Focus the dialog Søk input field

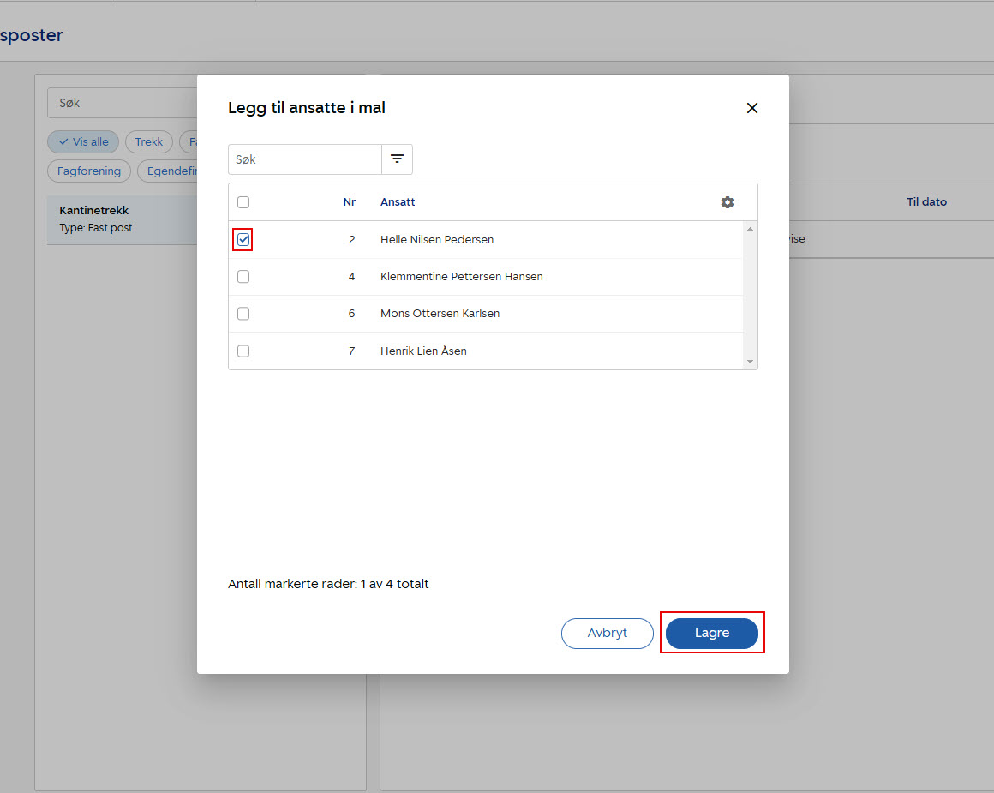pyautogui.click(x=304, y=159)
